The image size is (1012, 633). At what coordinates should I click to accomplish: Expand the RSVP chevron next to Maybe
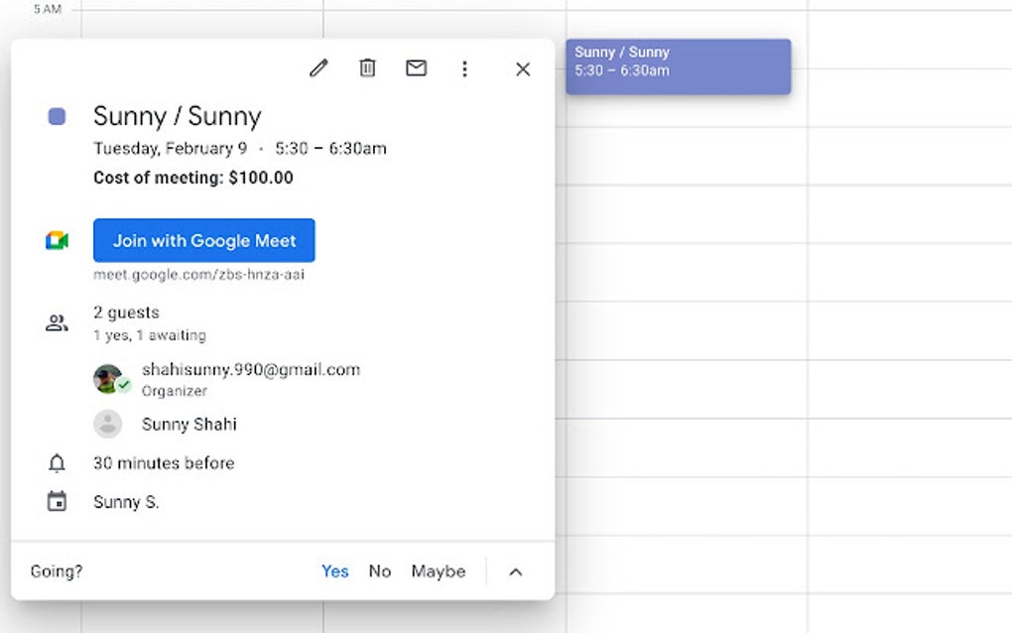(515, 570)
